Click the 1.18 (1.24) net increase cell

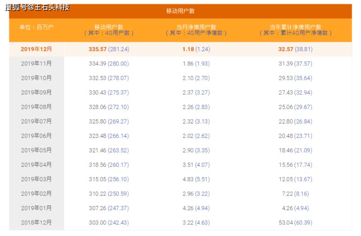coord(196,49)
